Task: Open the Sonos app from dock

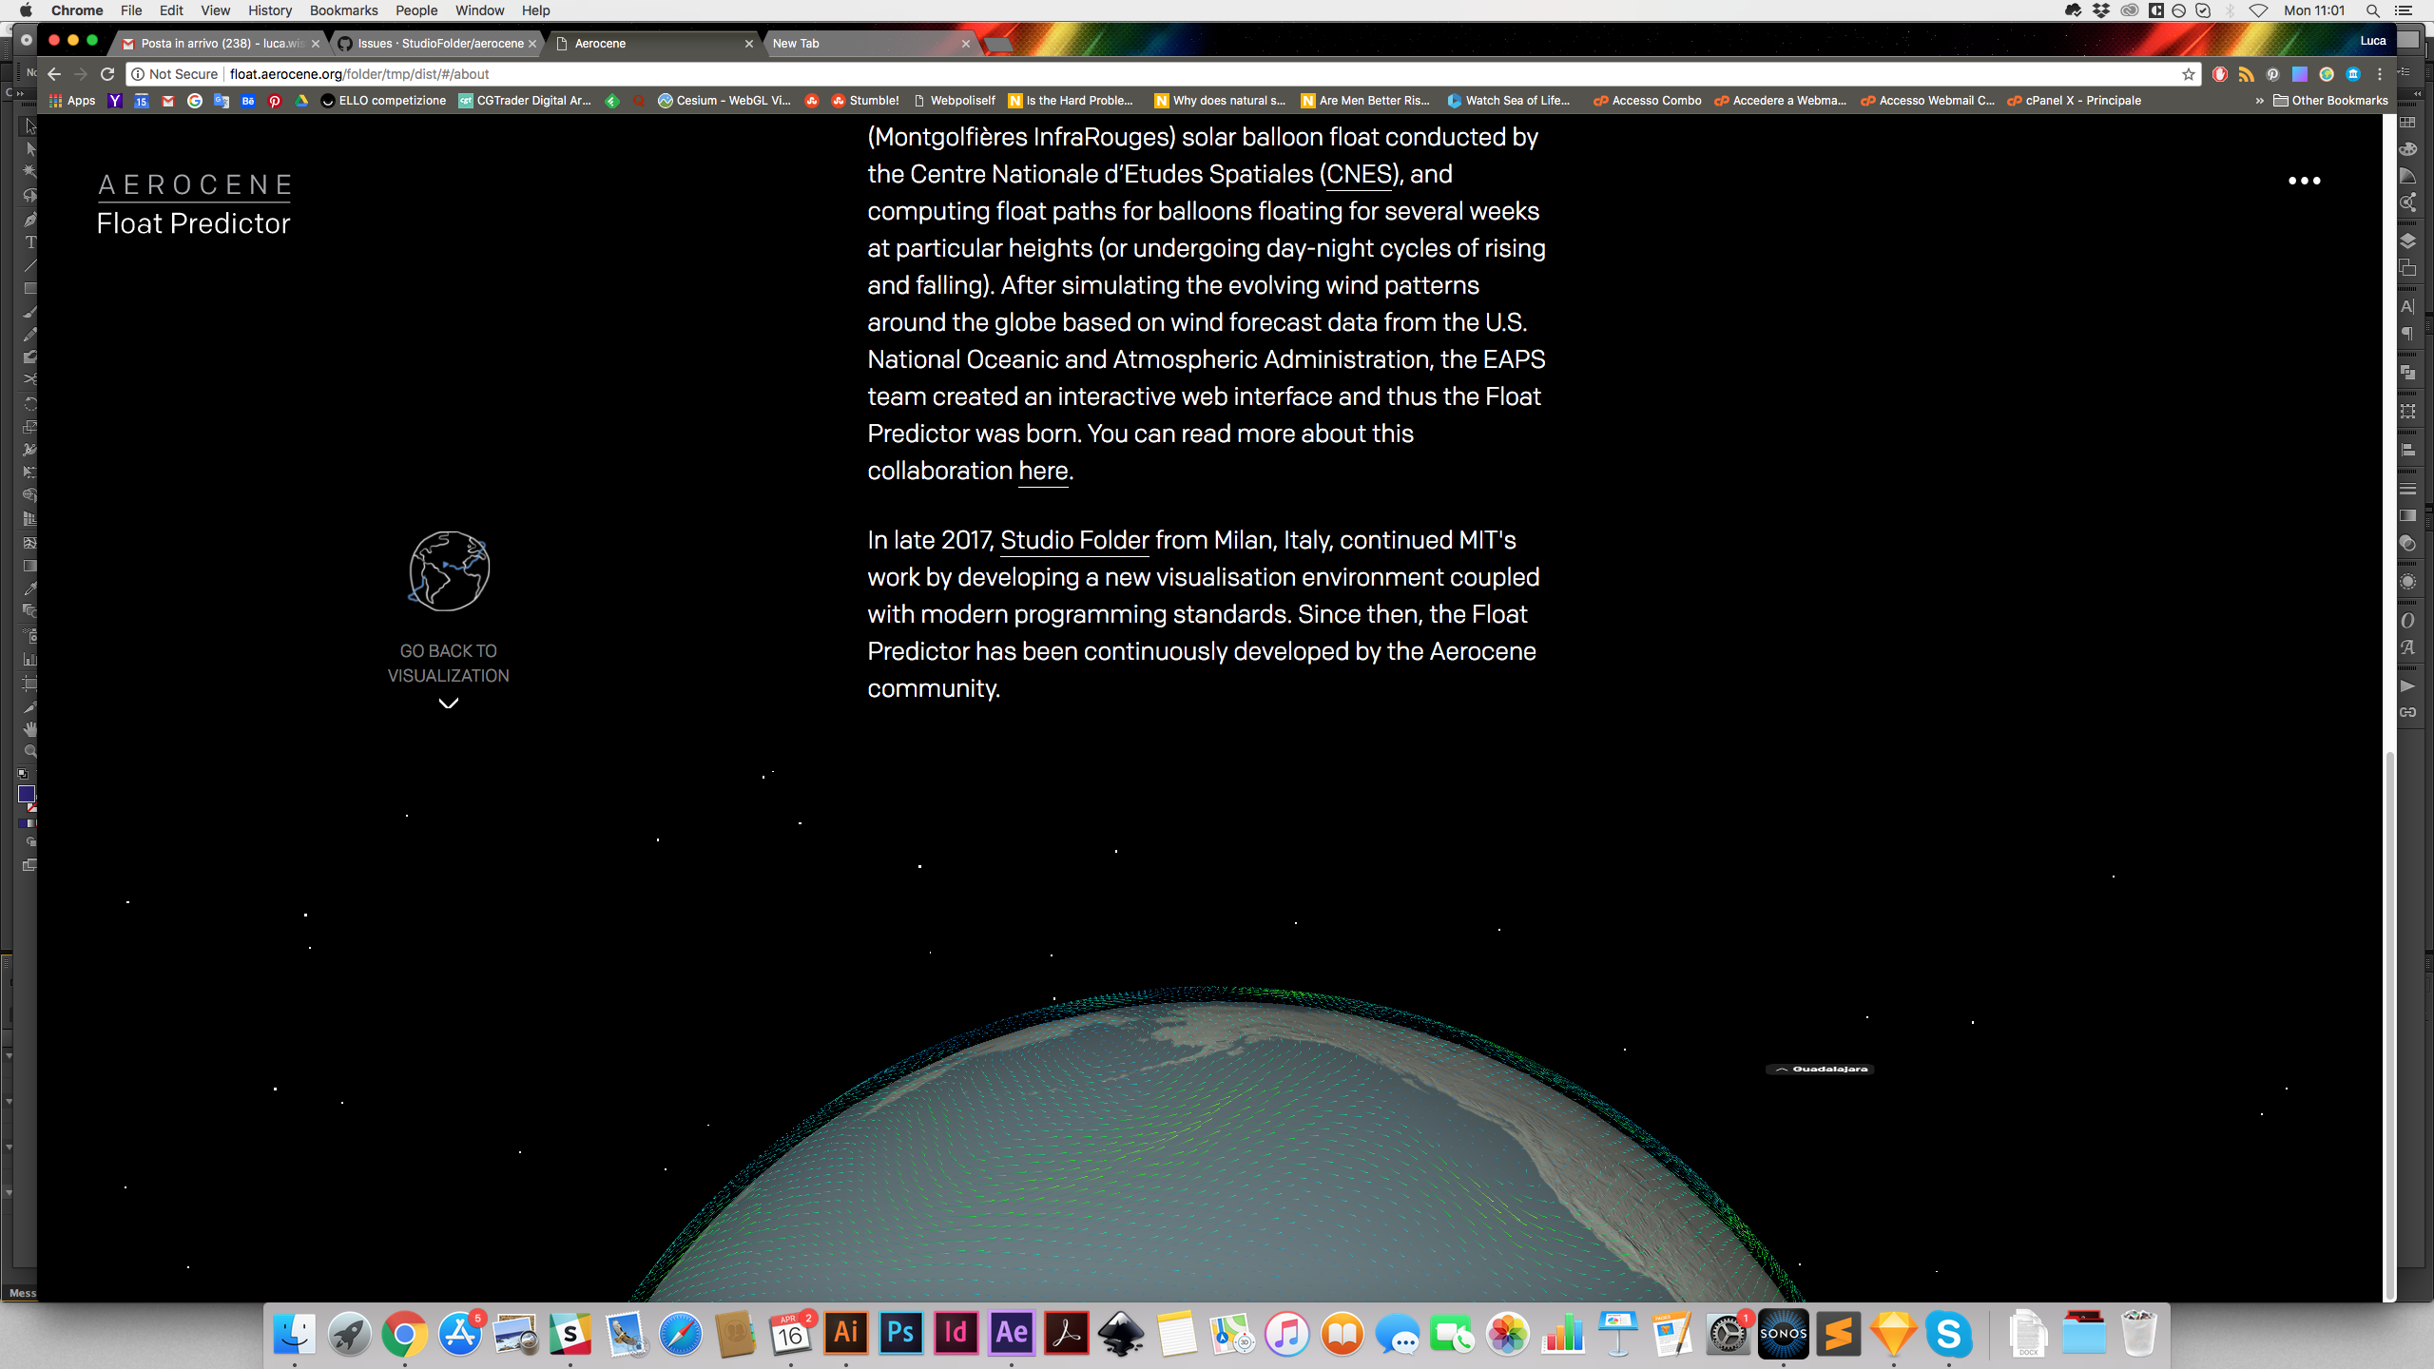Action: [1783, 1333]
